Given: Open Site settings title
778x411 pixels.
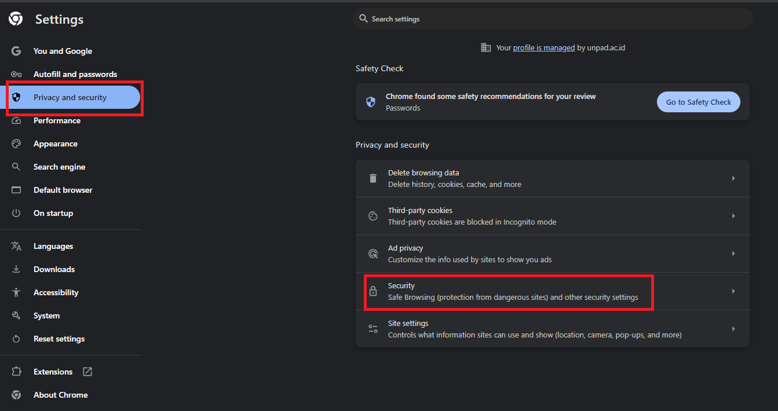Looking at the screenshot, I should click(408, 323).
